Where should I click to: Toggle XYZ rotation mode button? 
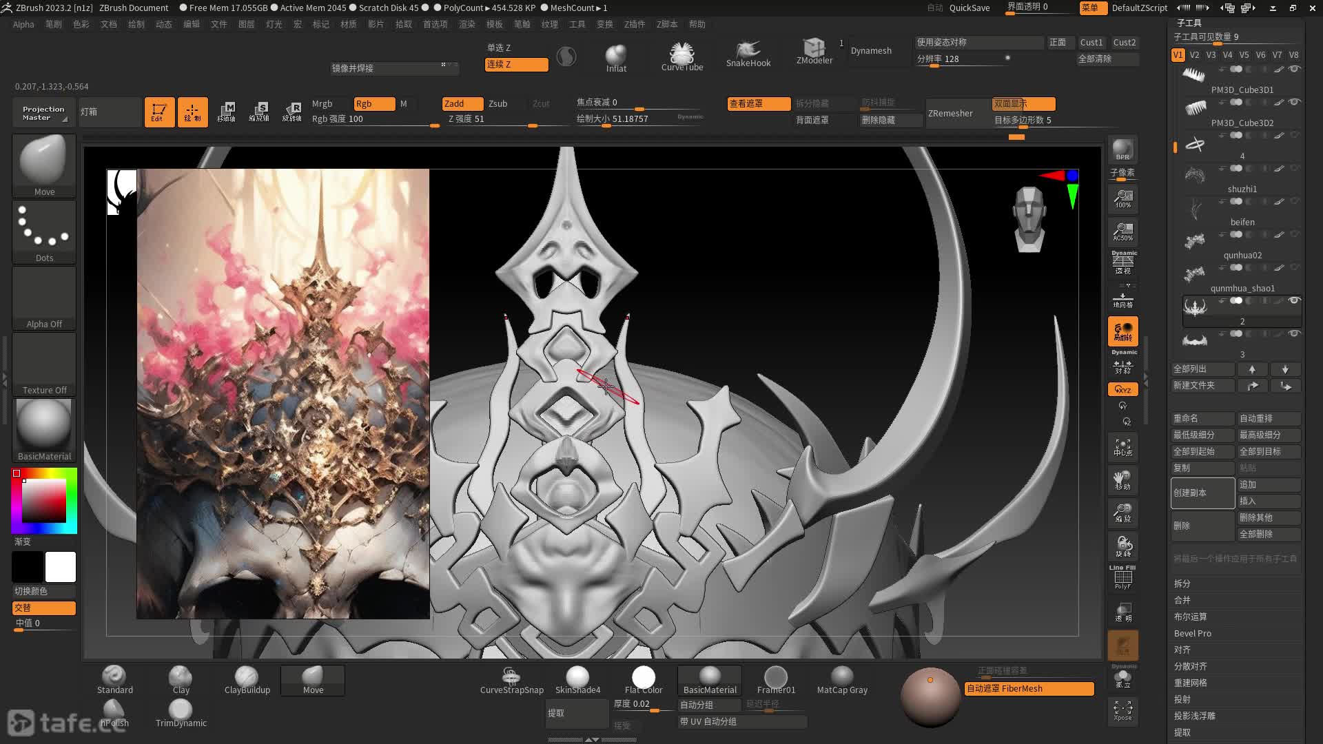(1123, 389)
